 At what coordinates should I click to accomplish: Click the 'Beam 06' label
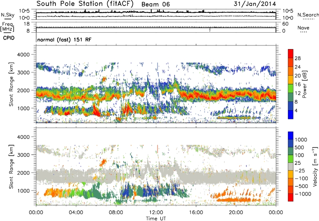click(156, 4)
